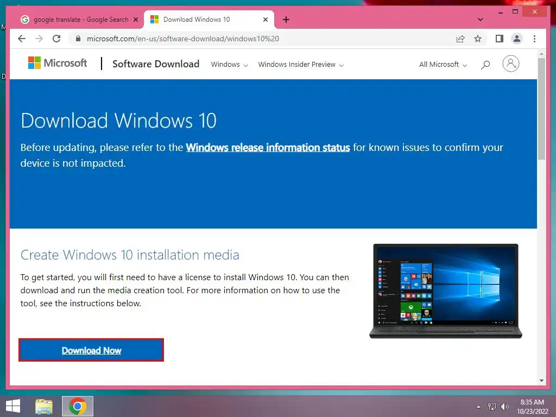Click the Windows 10 laptop image
Viewport: 556px width, 417px height.
[x=446, y=291]
